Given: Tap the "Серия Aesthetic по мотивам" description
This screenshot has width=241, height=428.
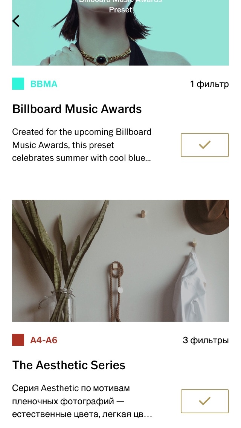Looking at the screenshot, I should 71,388.
